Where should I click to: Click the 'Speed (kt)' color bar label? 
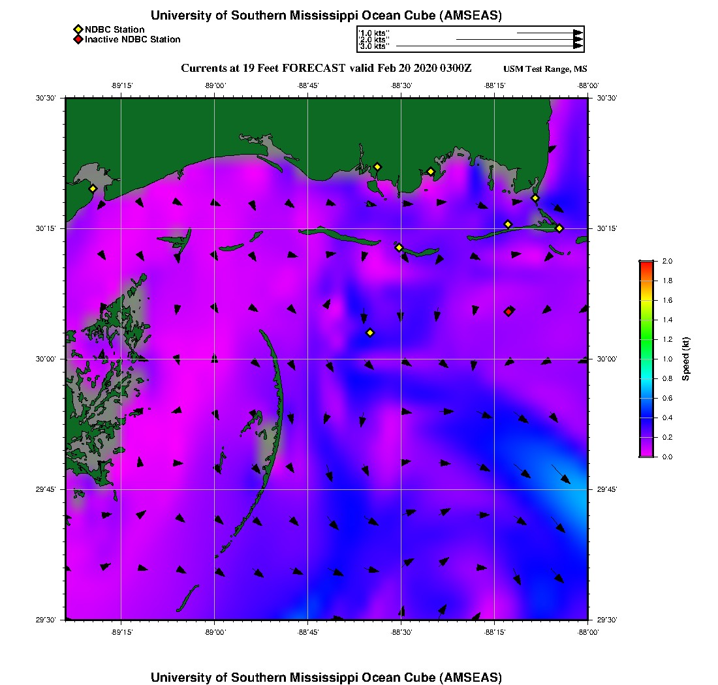(x=685, y=359)
